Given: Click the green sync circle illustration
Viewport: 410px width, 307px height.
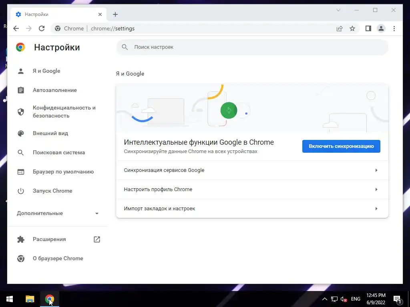Looking at the screenshot, I should point(229,110).
